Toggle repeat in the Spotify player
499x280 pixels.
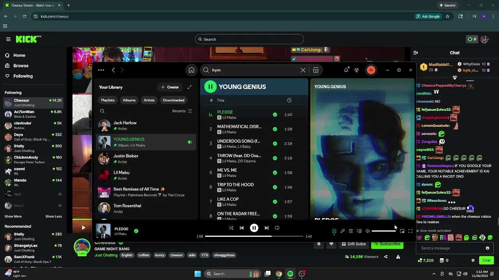[277, 228]
